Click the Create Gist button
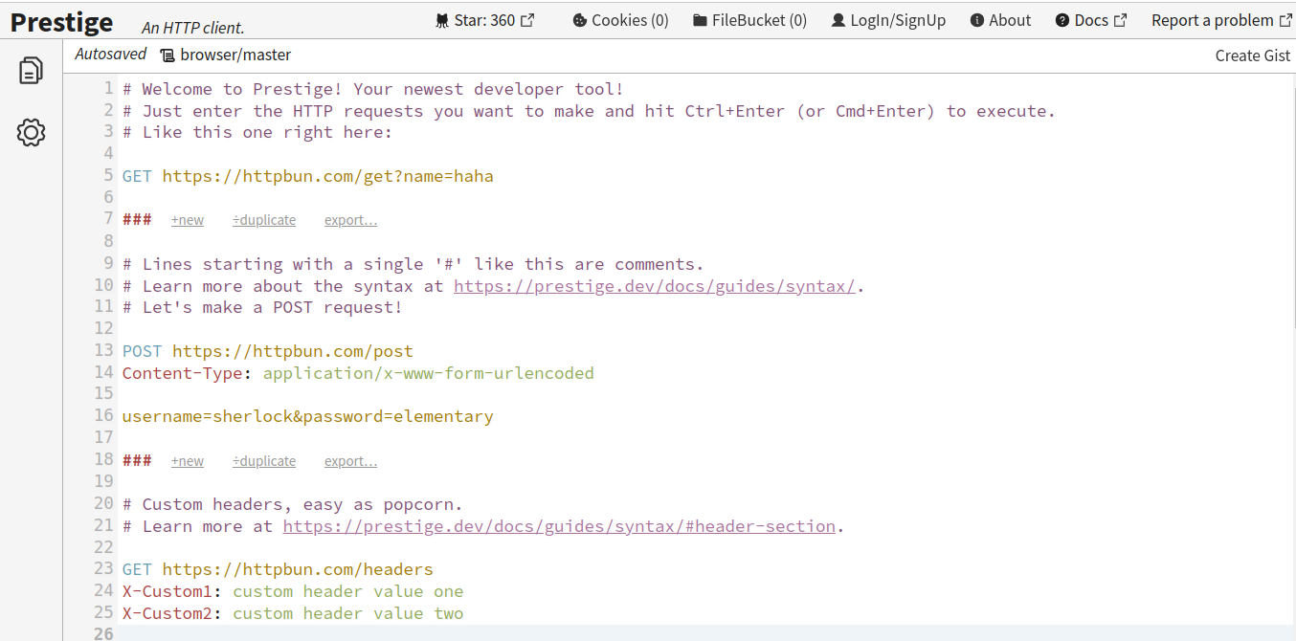 click(1253, 55)
